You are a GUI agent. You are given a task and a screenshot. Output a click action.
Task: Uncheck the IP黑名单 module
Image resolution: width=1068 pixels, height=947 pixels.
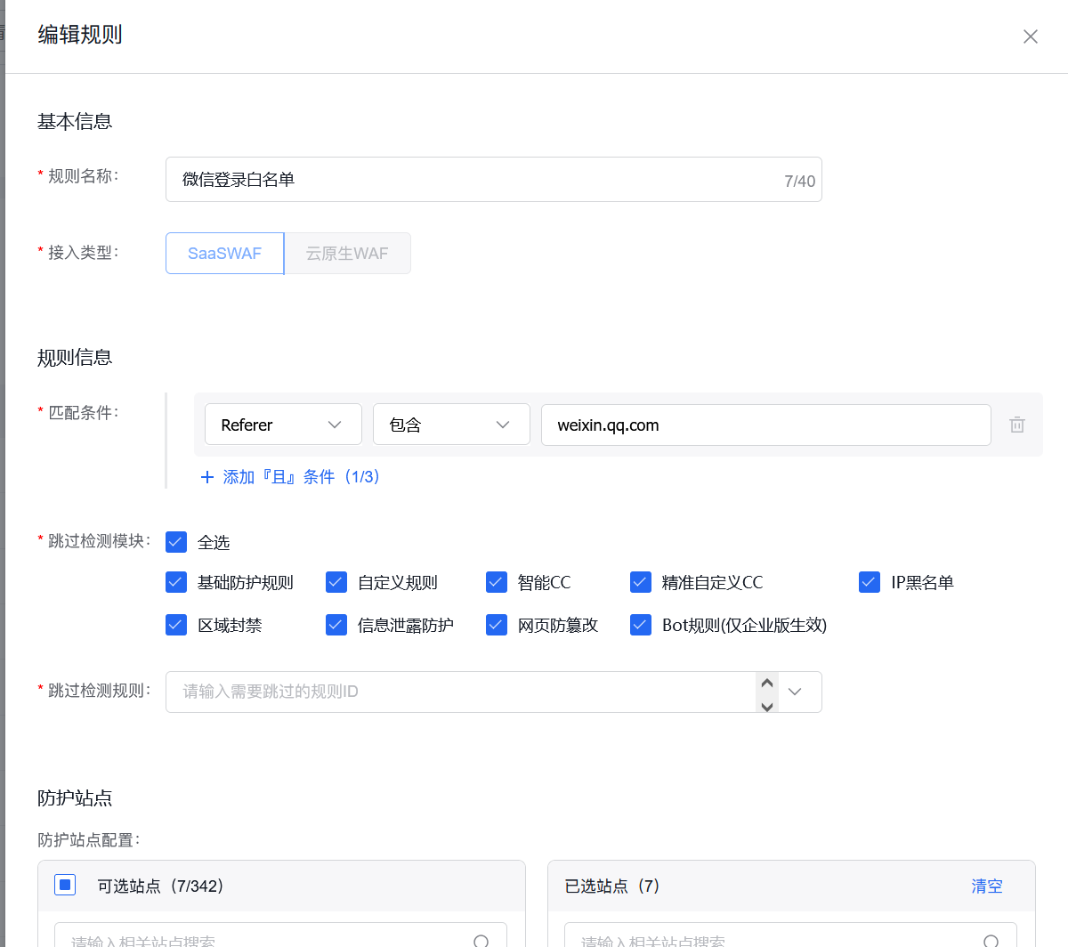[x=870, y=581]
